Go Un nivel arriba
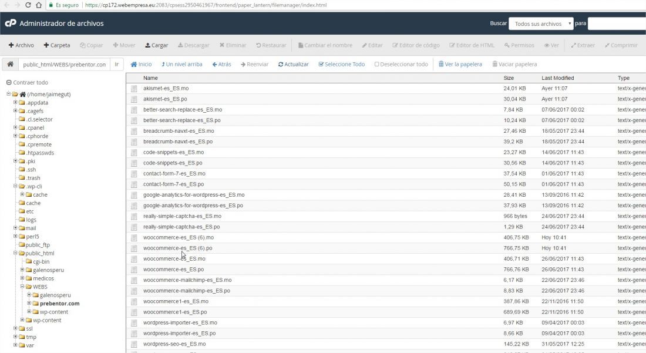The height and width of the screenshot is (353, 646). coord(181,64)
